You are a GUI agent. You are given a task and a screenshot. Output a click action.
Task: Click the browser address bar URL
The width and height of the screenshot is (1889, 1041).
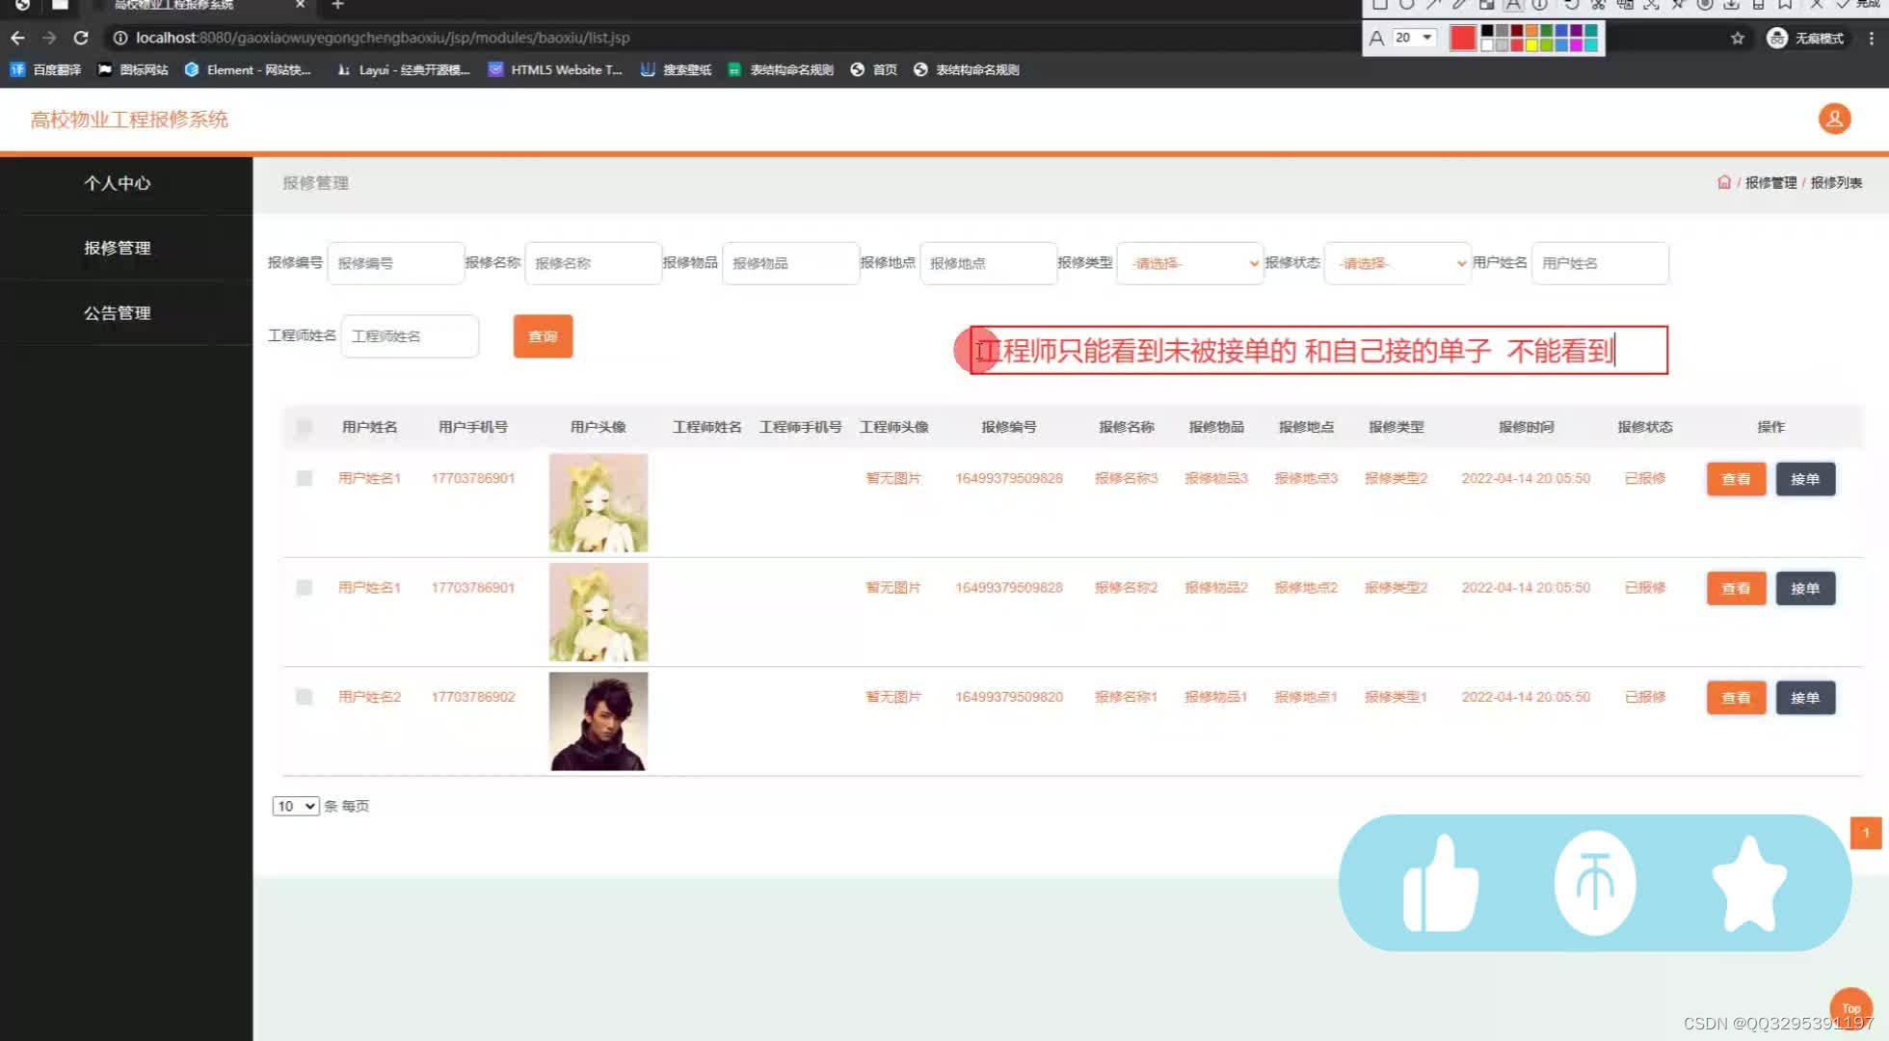pyautogui.click(x=383, y=38)
